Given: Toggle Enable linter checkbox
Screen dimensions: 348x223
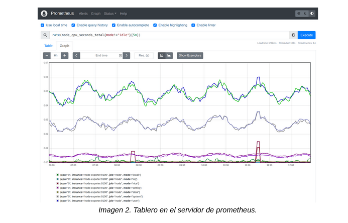Looking at the screenshot, I should tap(193, 25).
